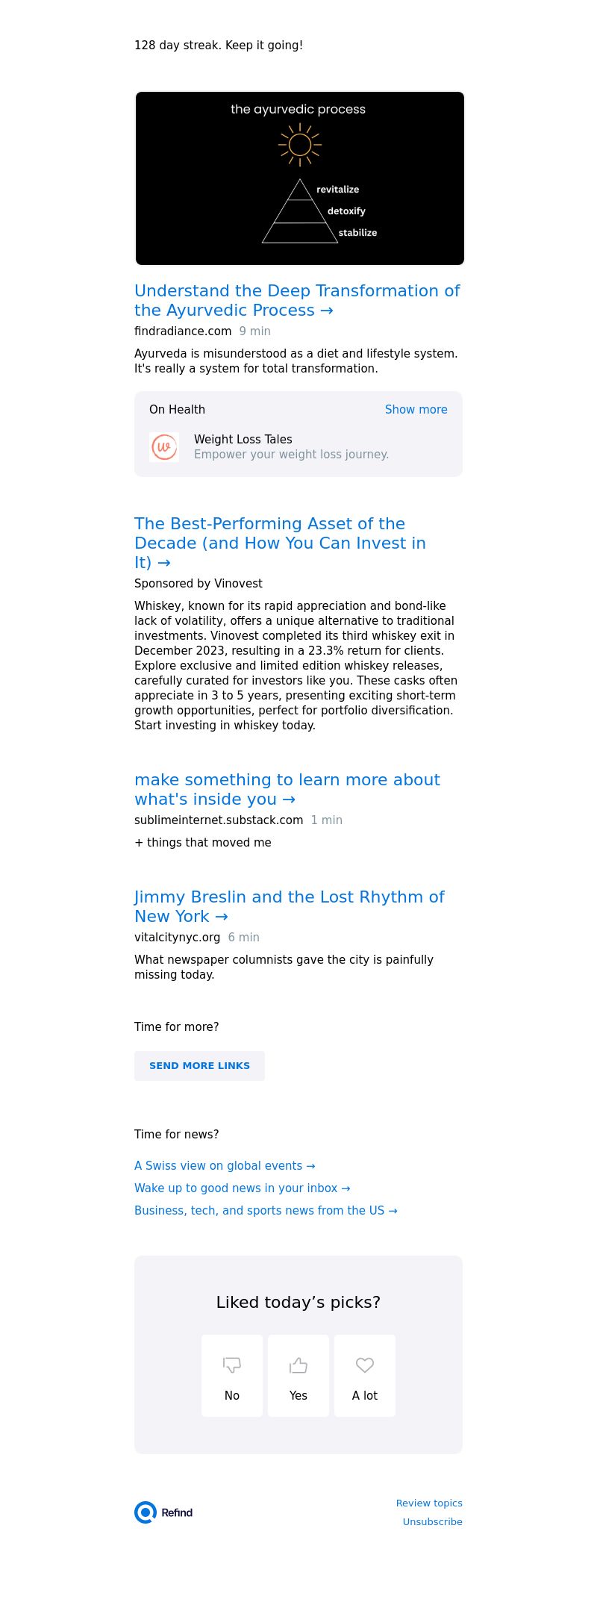Image resolution: width=597 pixels, height=1599 pixels.
Task: Select the Weight Loss Tales newsletter title
Action: 243,440
